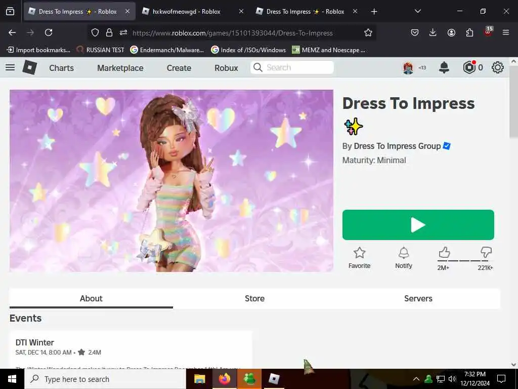Open Charts in Roblox navigation

(61, 68)
